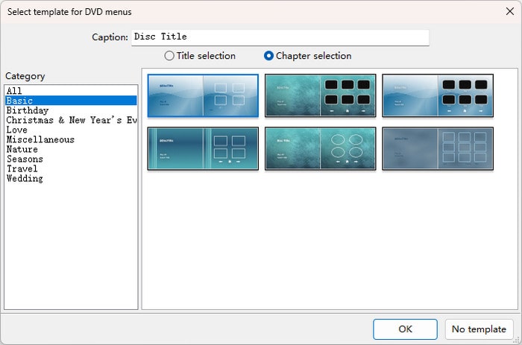Enable the Title selection radio button
Screen dimensions: 522x345
tap(169, 56)
